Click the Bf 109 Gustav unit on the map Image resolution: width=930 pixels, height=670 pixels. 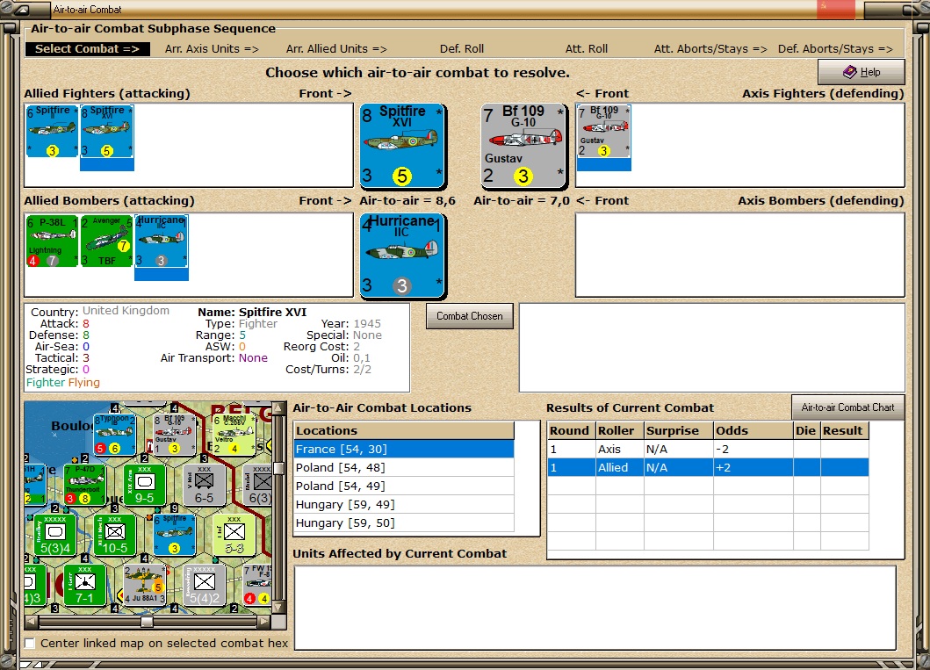pyautogui.click(x=175, y=435)
